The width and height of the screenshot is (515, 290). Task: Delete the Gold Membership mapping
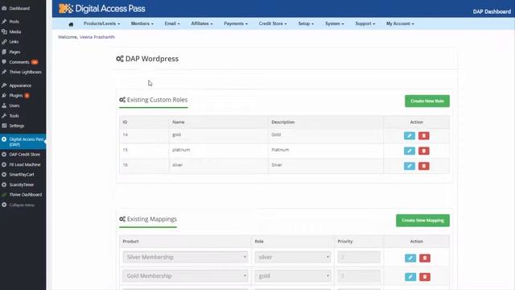tap(425, 276)
